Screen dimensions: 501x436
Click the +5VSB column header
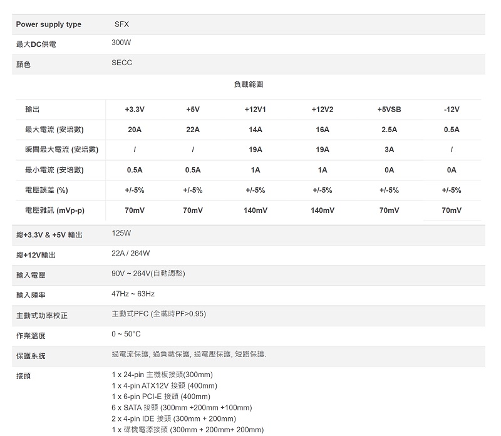389,110
